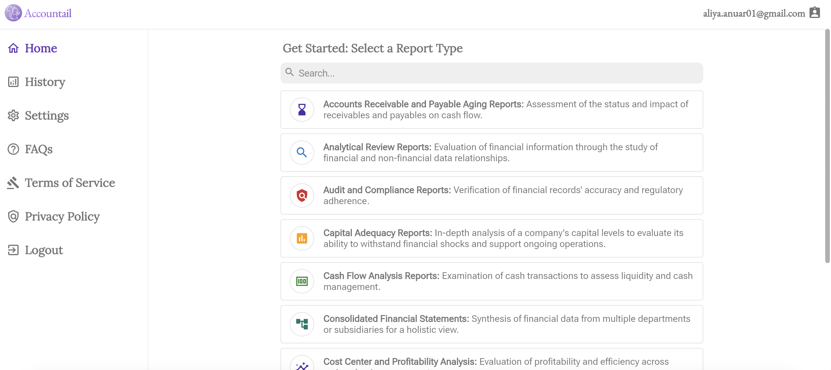Open Settings via the gear icon
831x370 pixels.
point(13,116)
